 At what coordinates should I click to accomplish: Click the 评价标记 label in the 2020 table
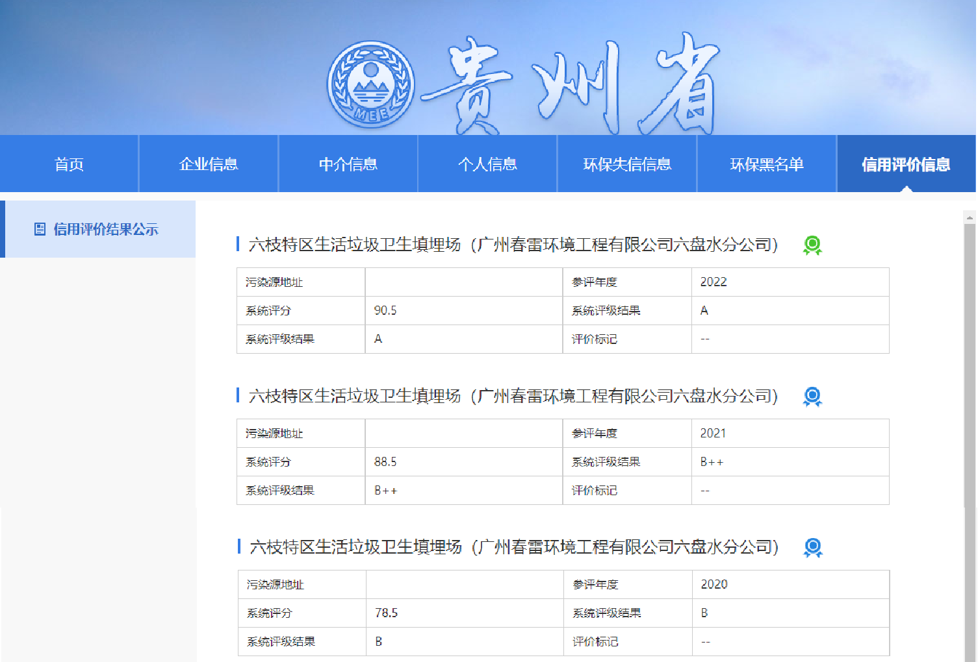click(595, 641)
